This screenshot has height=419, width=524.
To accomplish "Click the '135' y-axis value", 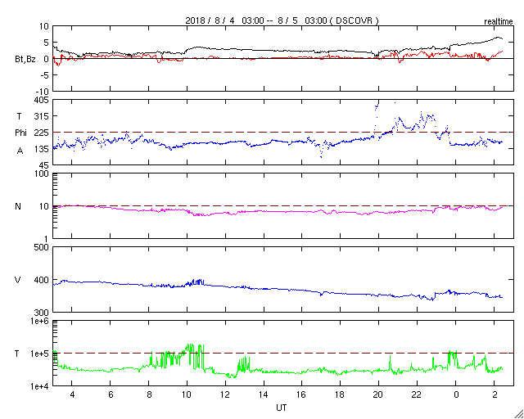I will (x=42, y=149).
